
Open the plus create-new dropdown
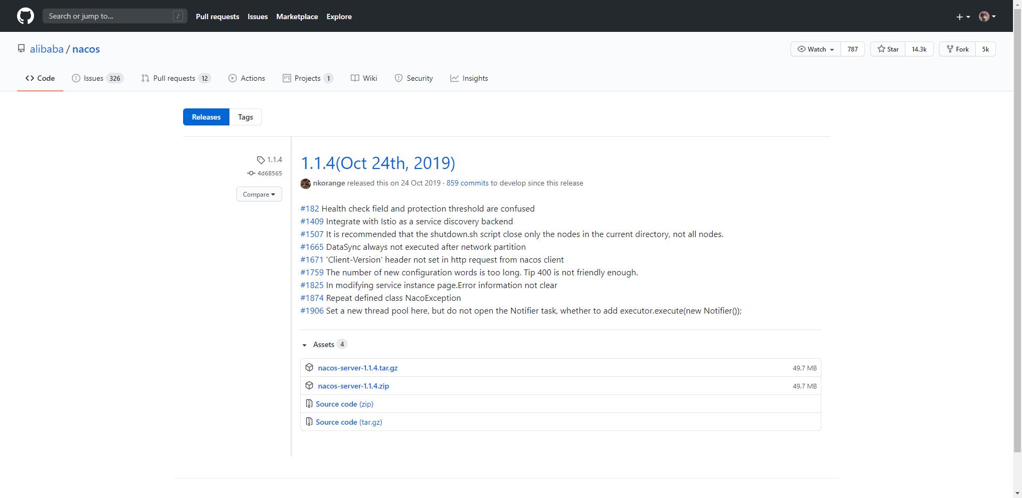pos(962,16)
